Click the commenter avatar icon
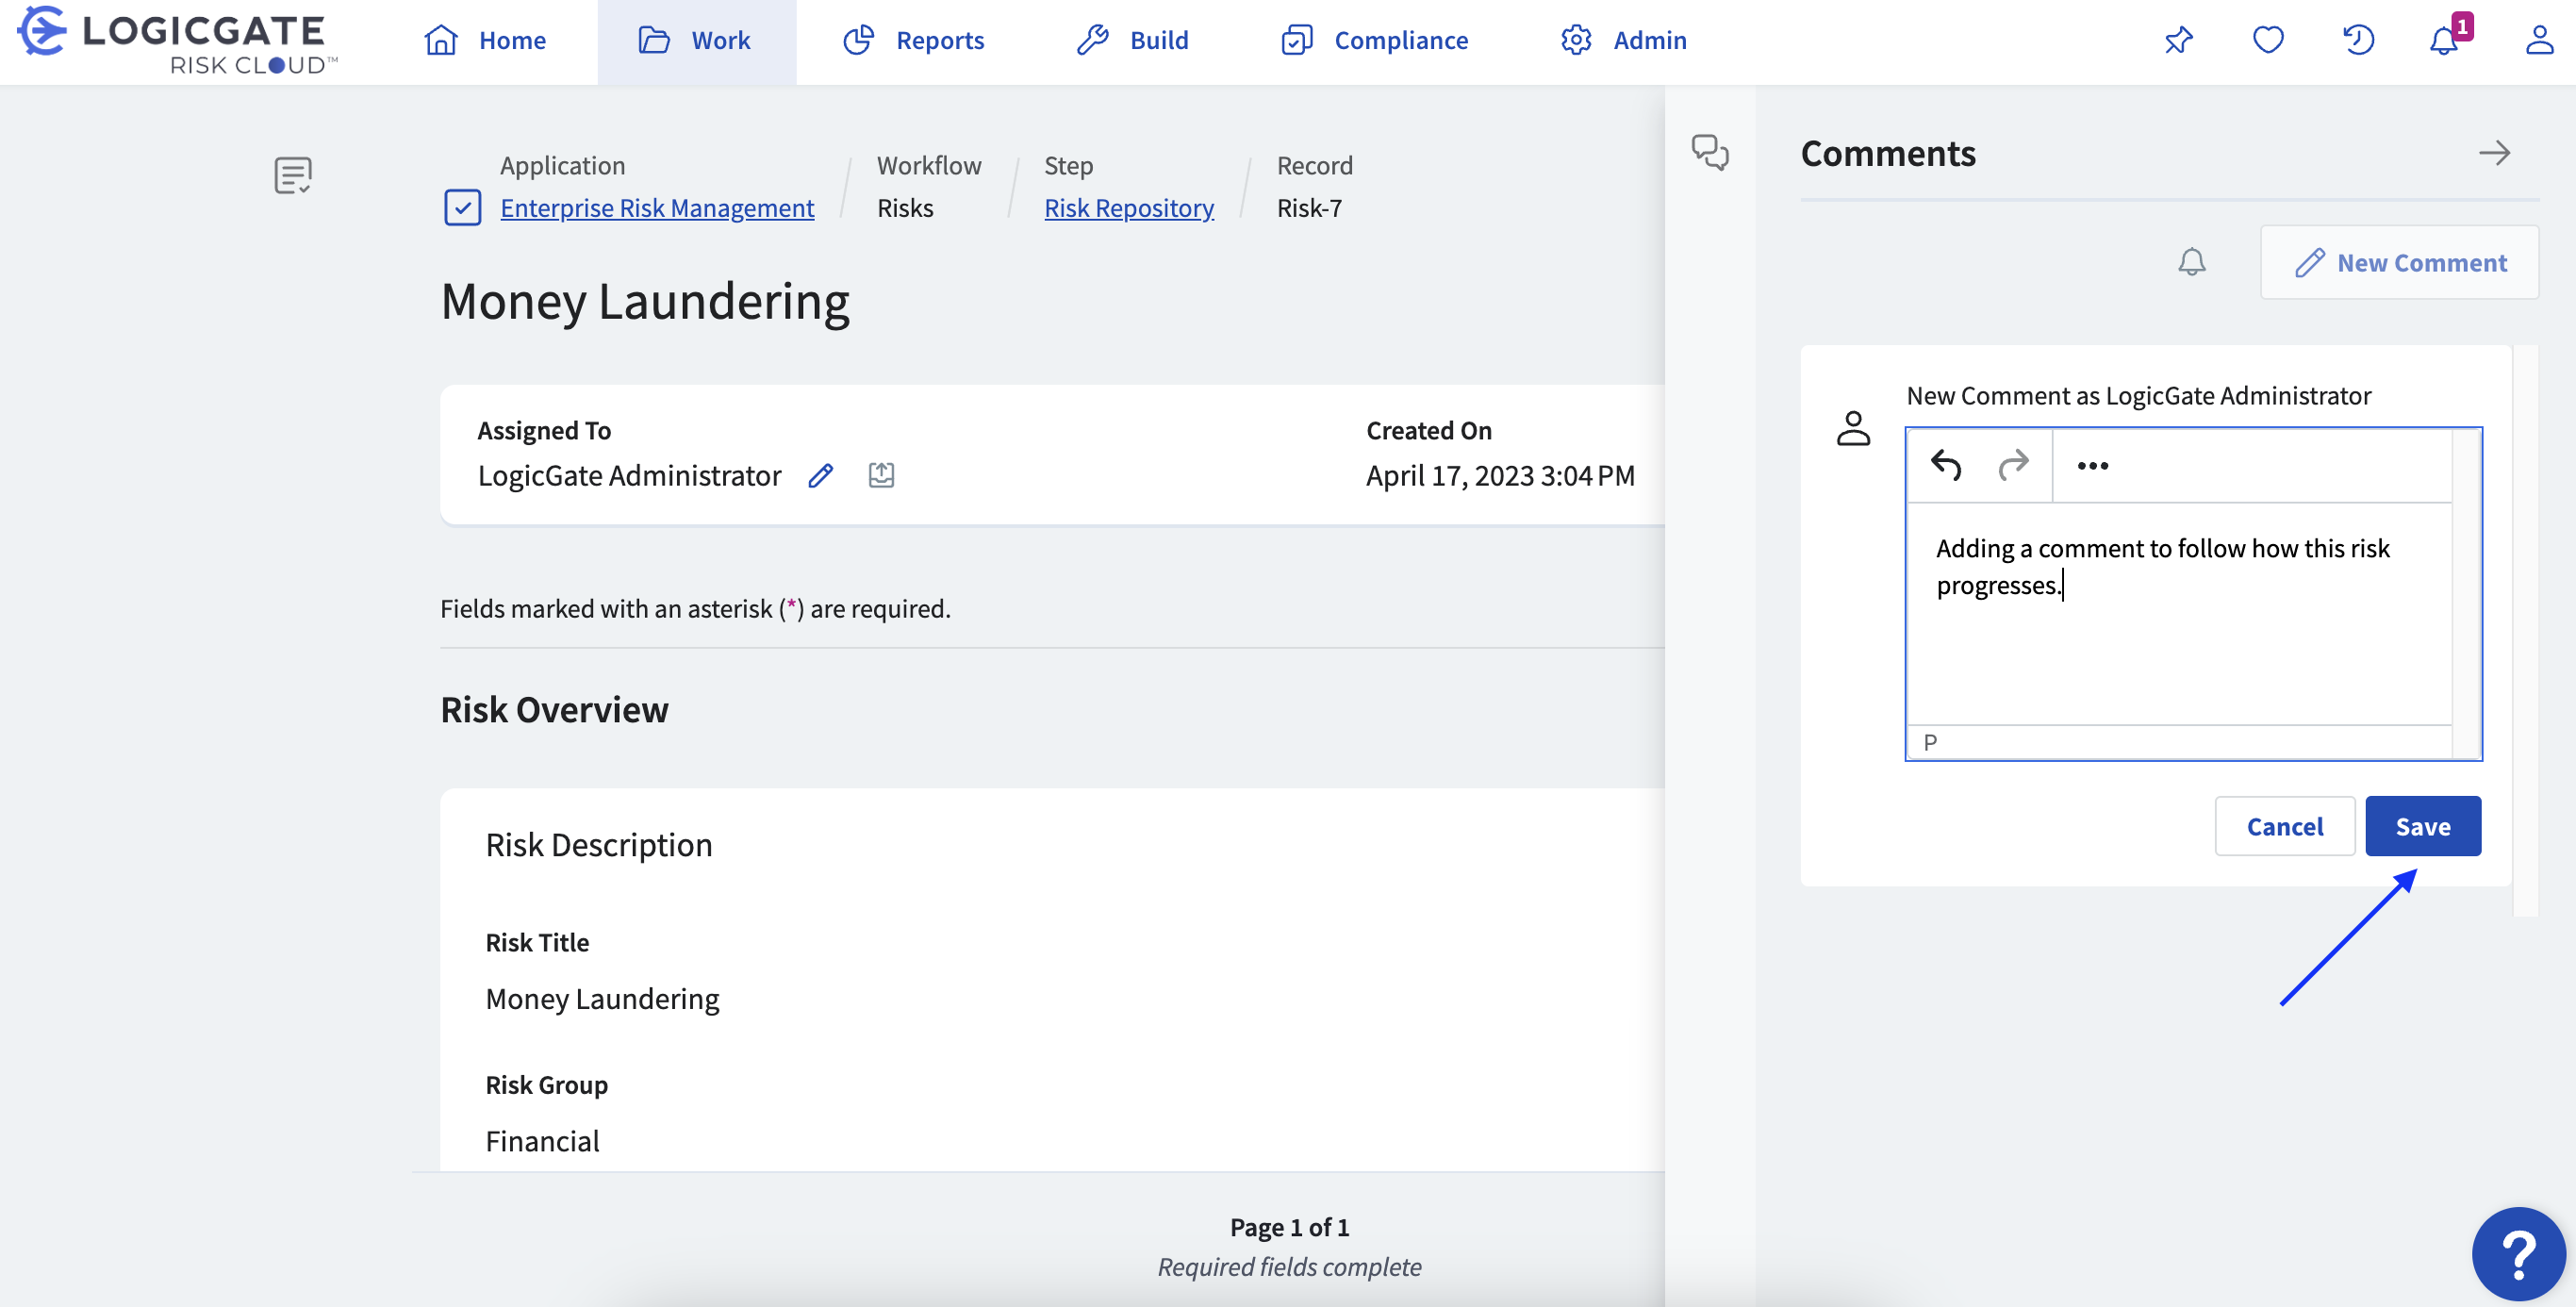The image size is (2576, 1307). click(1853, 428)
